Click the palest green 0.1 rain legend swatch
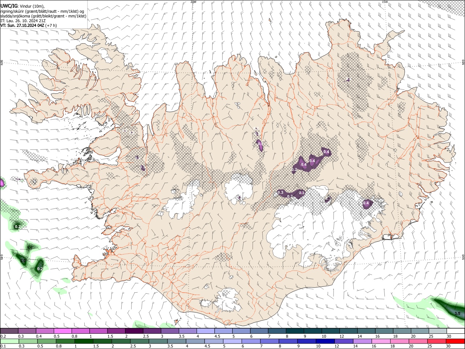Viewport: 465px width, 349px height. (9, 341)
